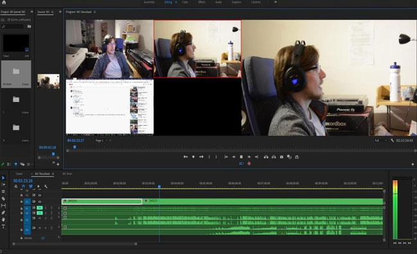Toggle Project read-only pencil icon

tap(3, 164)
